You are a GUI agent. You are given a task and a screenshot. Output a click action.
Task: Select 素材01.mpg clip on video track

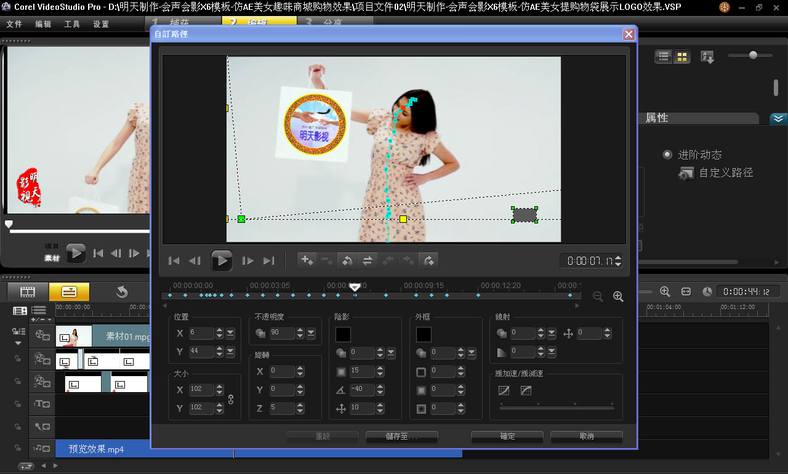click(x=103, y=336)
